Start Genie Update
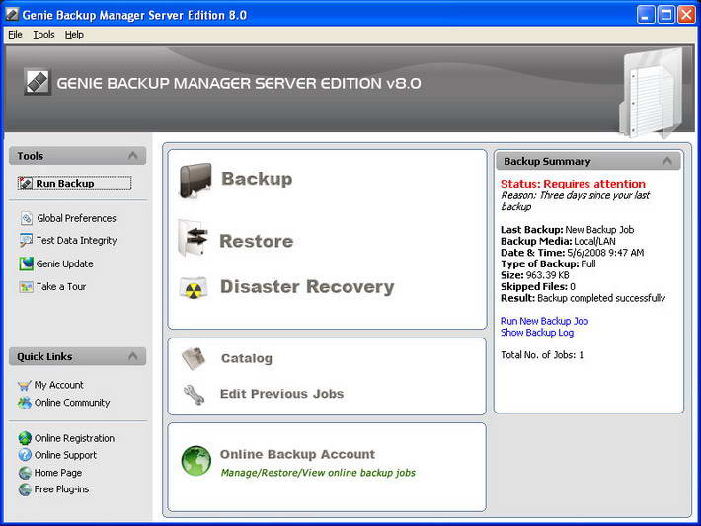The image size is (701, 526). [65, 264]
